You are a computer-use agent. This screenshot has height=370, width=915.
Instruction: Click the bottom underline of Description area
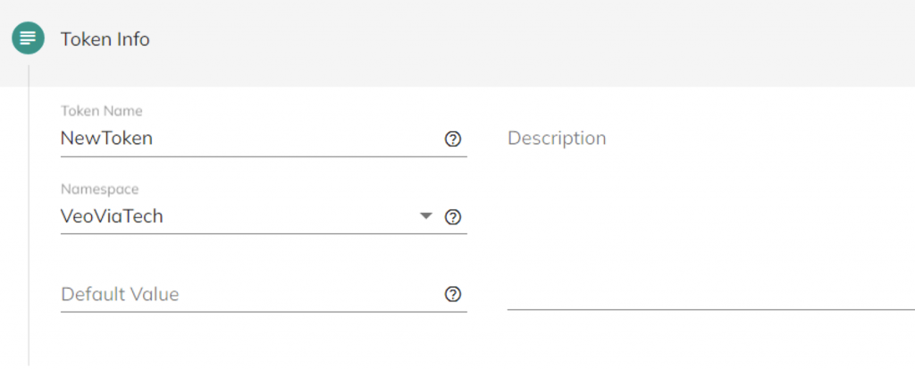[710, 308]
